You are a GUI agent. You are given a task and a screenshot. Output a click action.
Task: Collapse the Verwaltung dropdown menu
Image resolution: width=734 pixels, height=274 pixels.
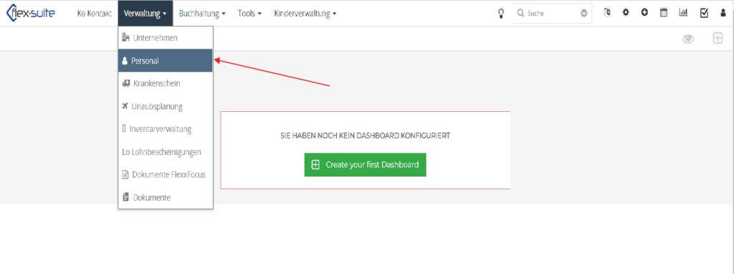pos(145,14)
